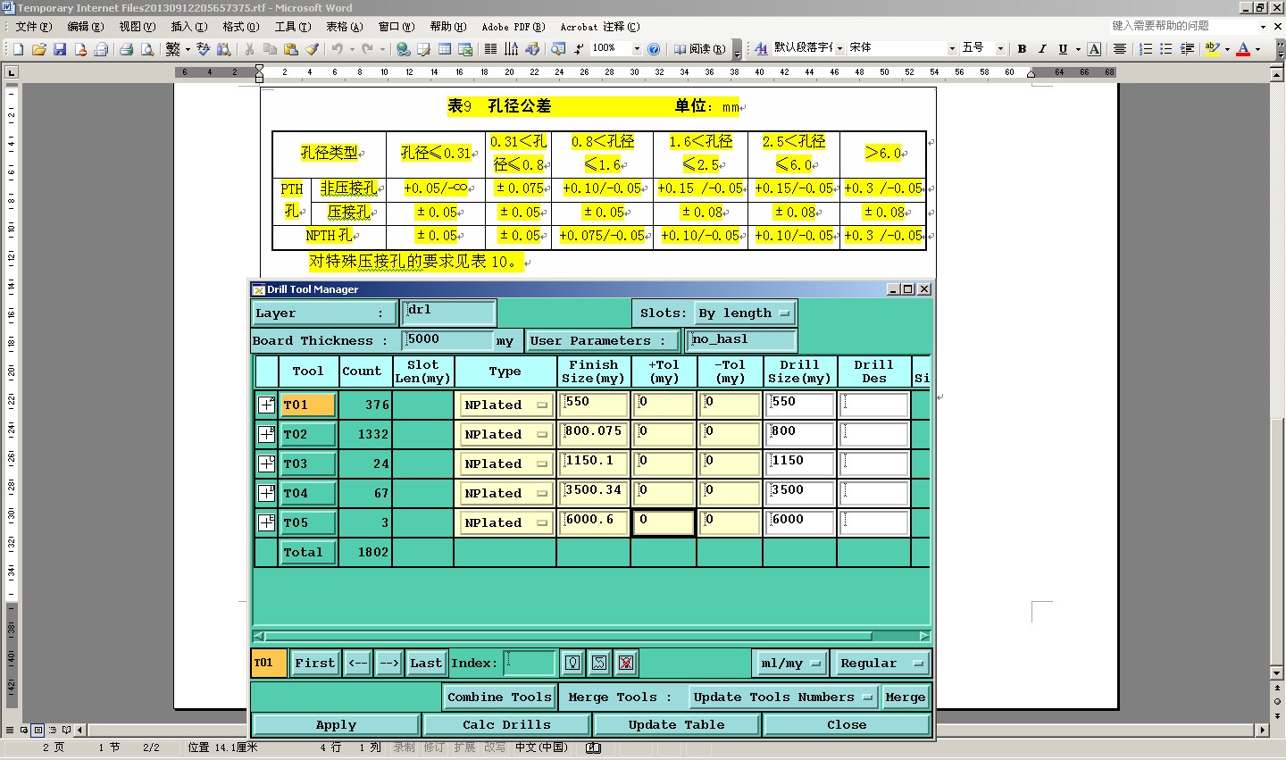1286x760 pixels.
Task: Open the 文件(F) menu
Action: click(x=34, y=27)
